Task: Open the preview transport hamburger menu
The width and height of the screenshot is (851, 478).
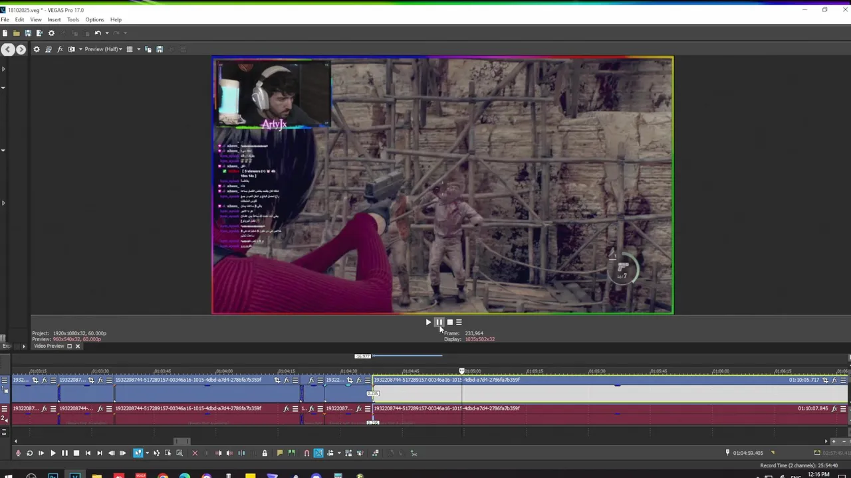Action: [x=459, y=322]
